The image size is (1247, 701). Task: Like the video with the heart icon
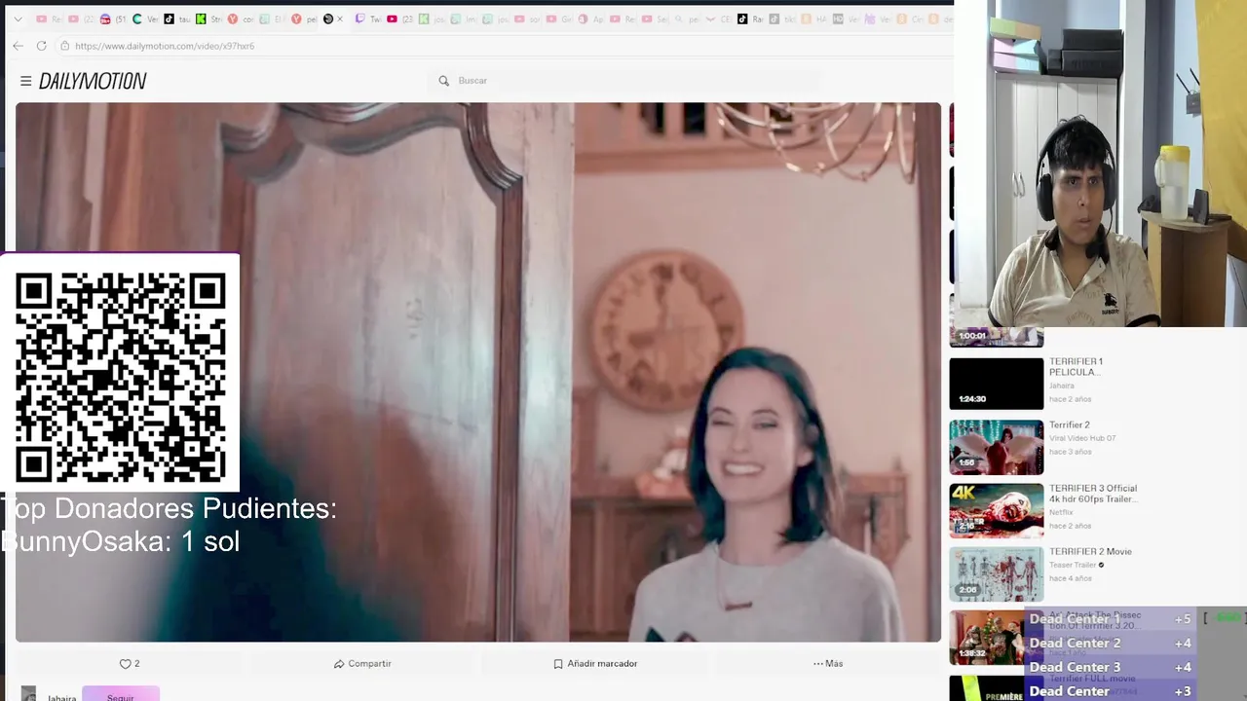(x=125, y=664)
